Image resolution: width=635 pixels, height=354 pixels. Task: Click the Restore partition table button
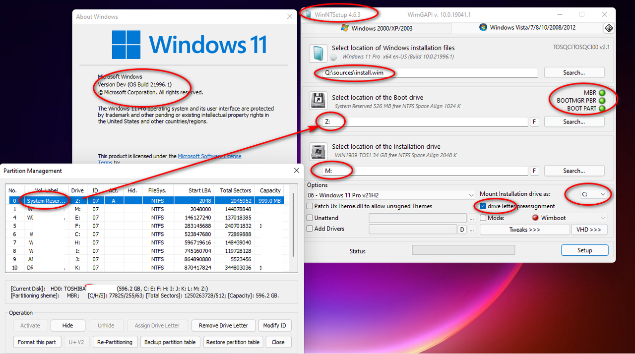[x=233, y=342]
